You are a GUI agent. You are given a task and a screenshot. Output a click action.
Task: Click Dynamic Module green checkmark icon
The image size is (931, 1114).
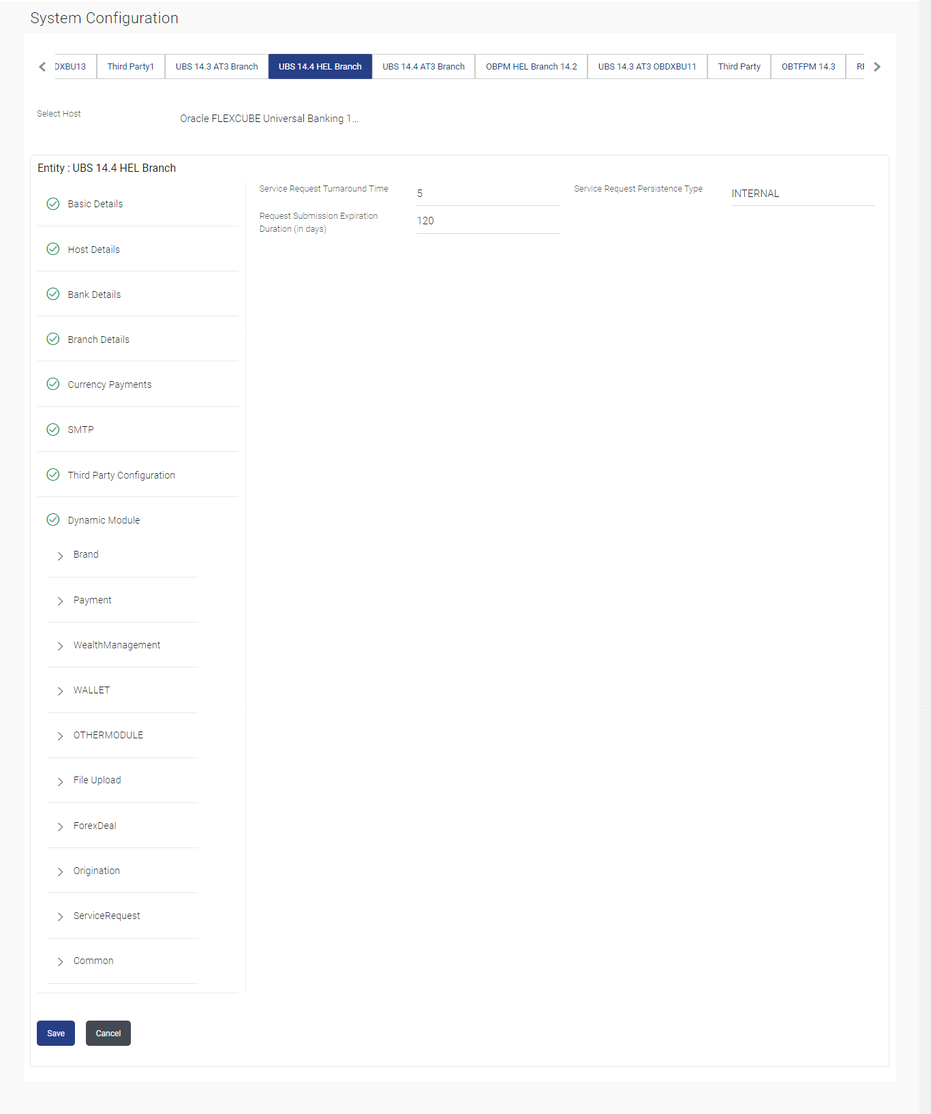(52, 520)
